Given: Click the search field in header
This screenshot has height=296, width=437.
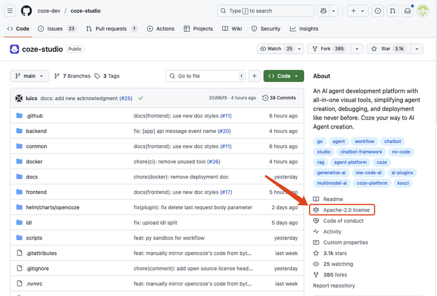Looking at the screenshot, I should pyautogui.click(x=266, y=11).
